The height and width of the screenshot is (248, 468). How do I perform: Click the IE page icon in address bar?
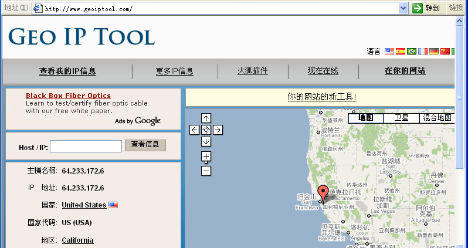click(x=38, y=8)
